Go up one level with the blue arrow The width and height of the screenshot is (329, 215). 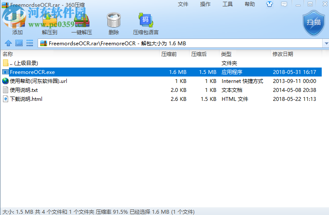(9, 43)
